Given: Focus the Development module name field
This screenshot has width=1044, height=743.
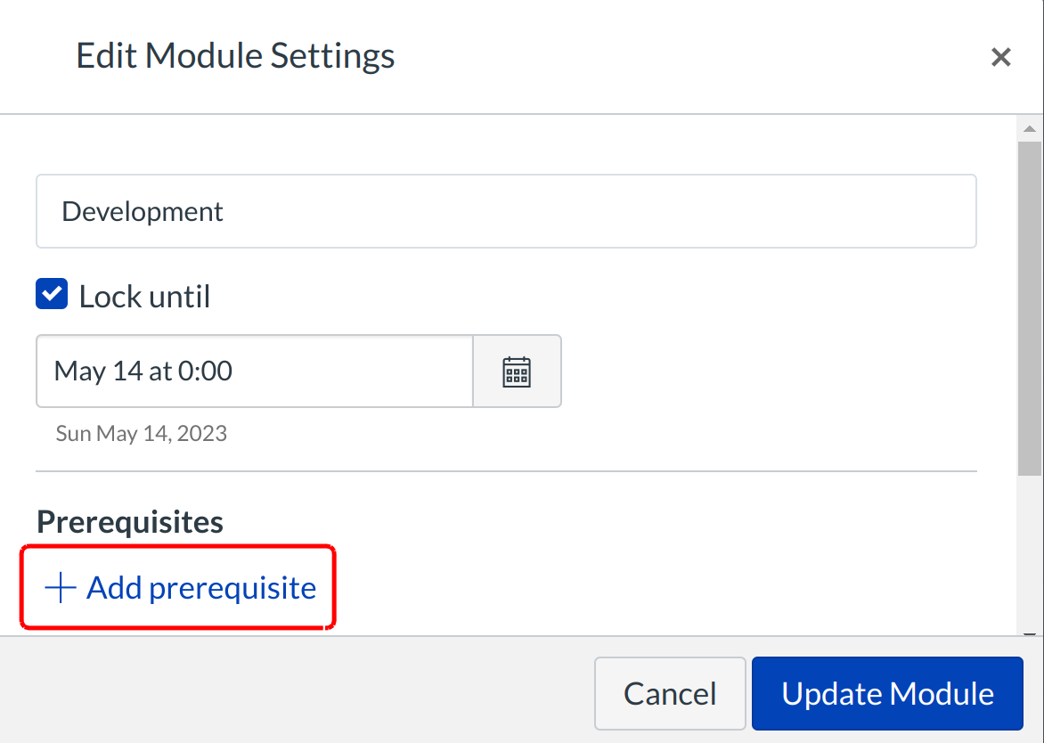Looking at the screenshot, I should pyautogui.click(x=506, y=211).
